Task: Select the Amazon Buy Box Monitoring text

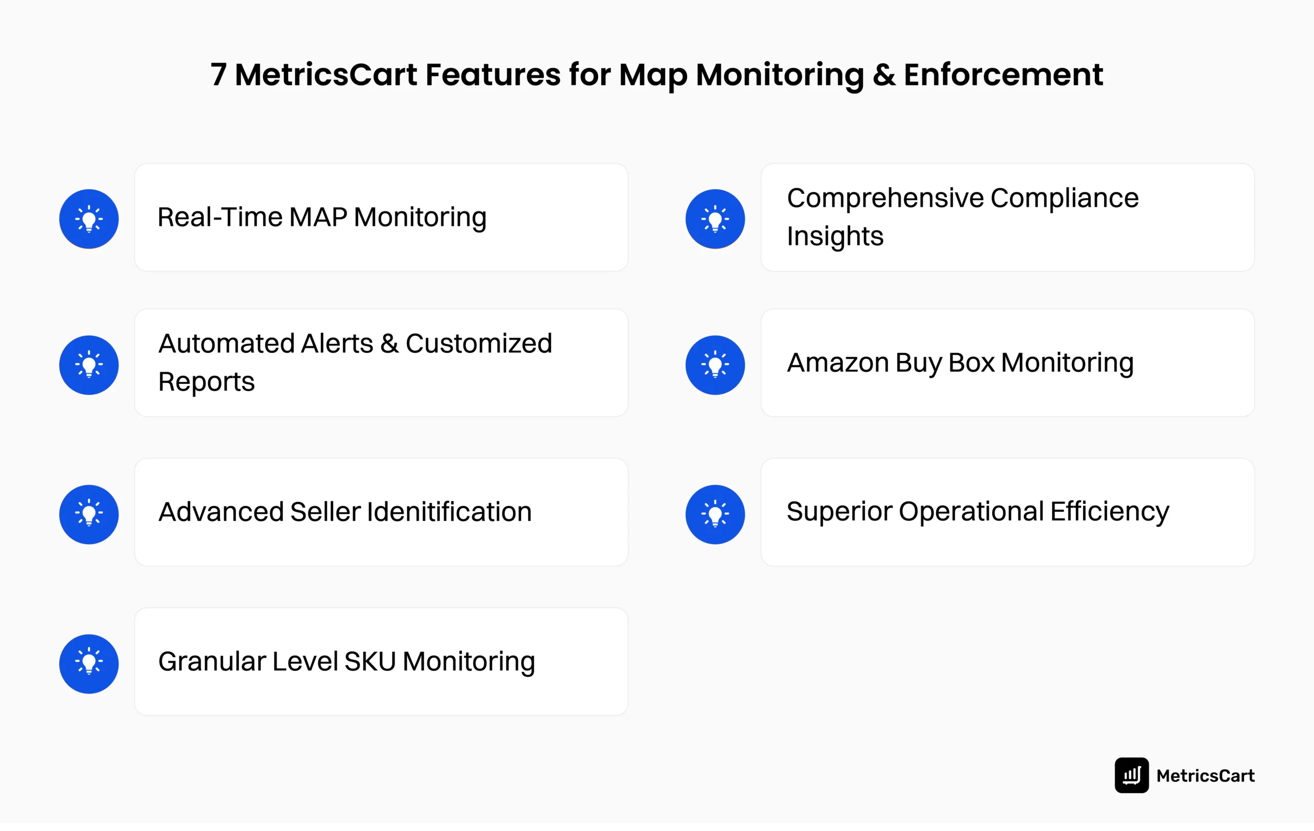Action: point(960,363)
